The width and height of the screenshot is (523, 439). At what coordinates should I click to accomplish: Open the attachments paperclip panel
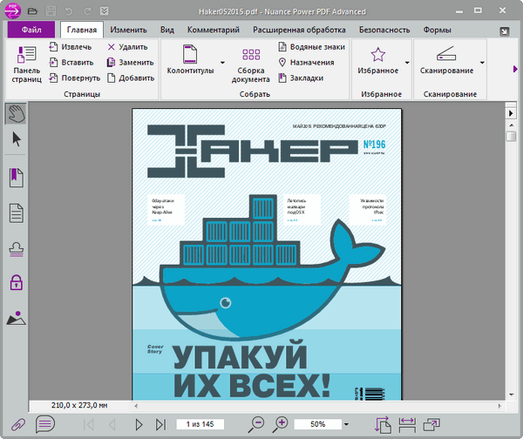coord(18,425)
